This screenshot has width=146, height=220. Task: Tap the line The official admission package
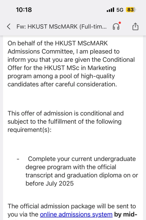(72, 206)
